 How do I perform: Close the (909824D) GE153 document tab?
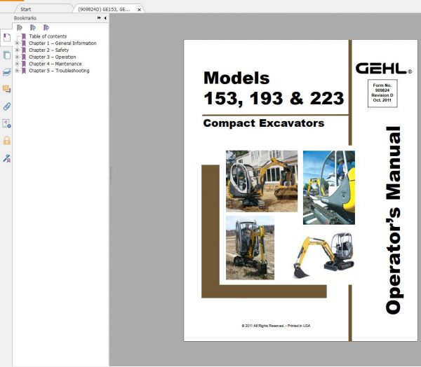pos(139,10)
